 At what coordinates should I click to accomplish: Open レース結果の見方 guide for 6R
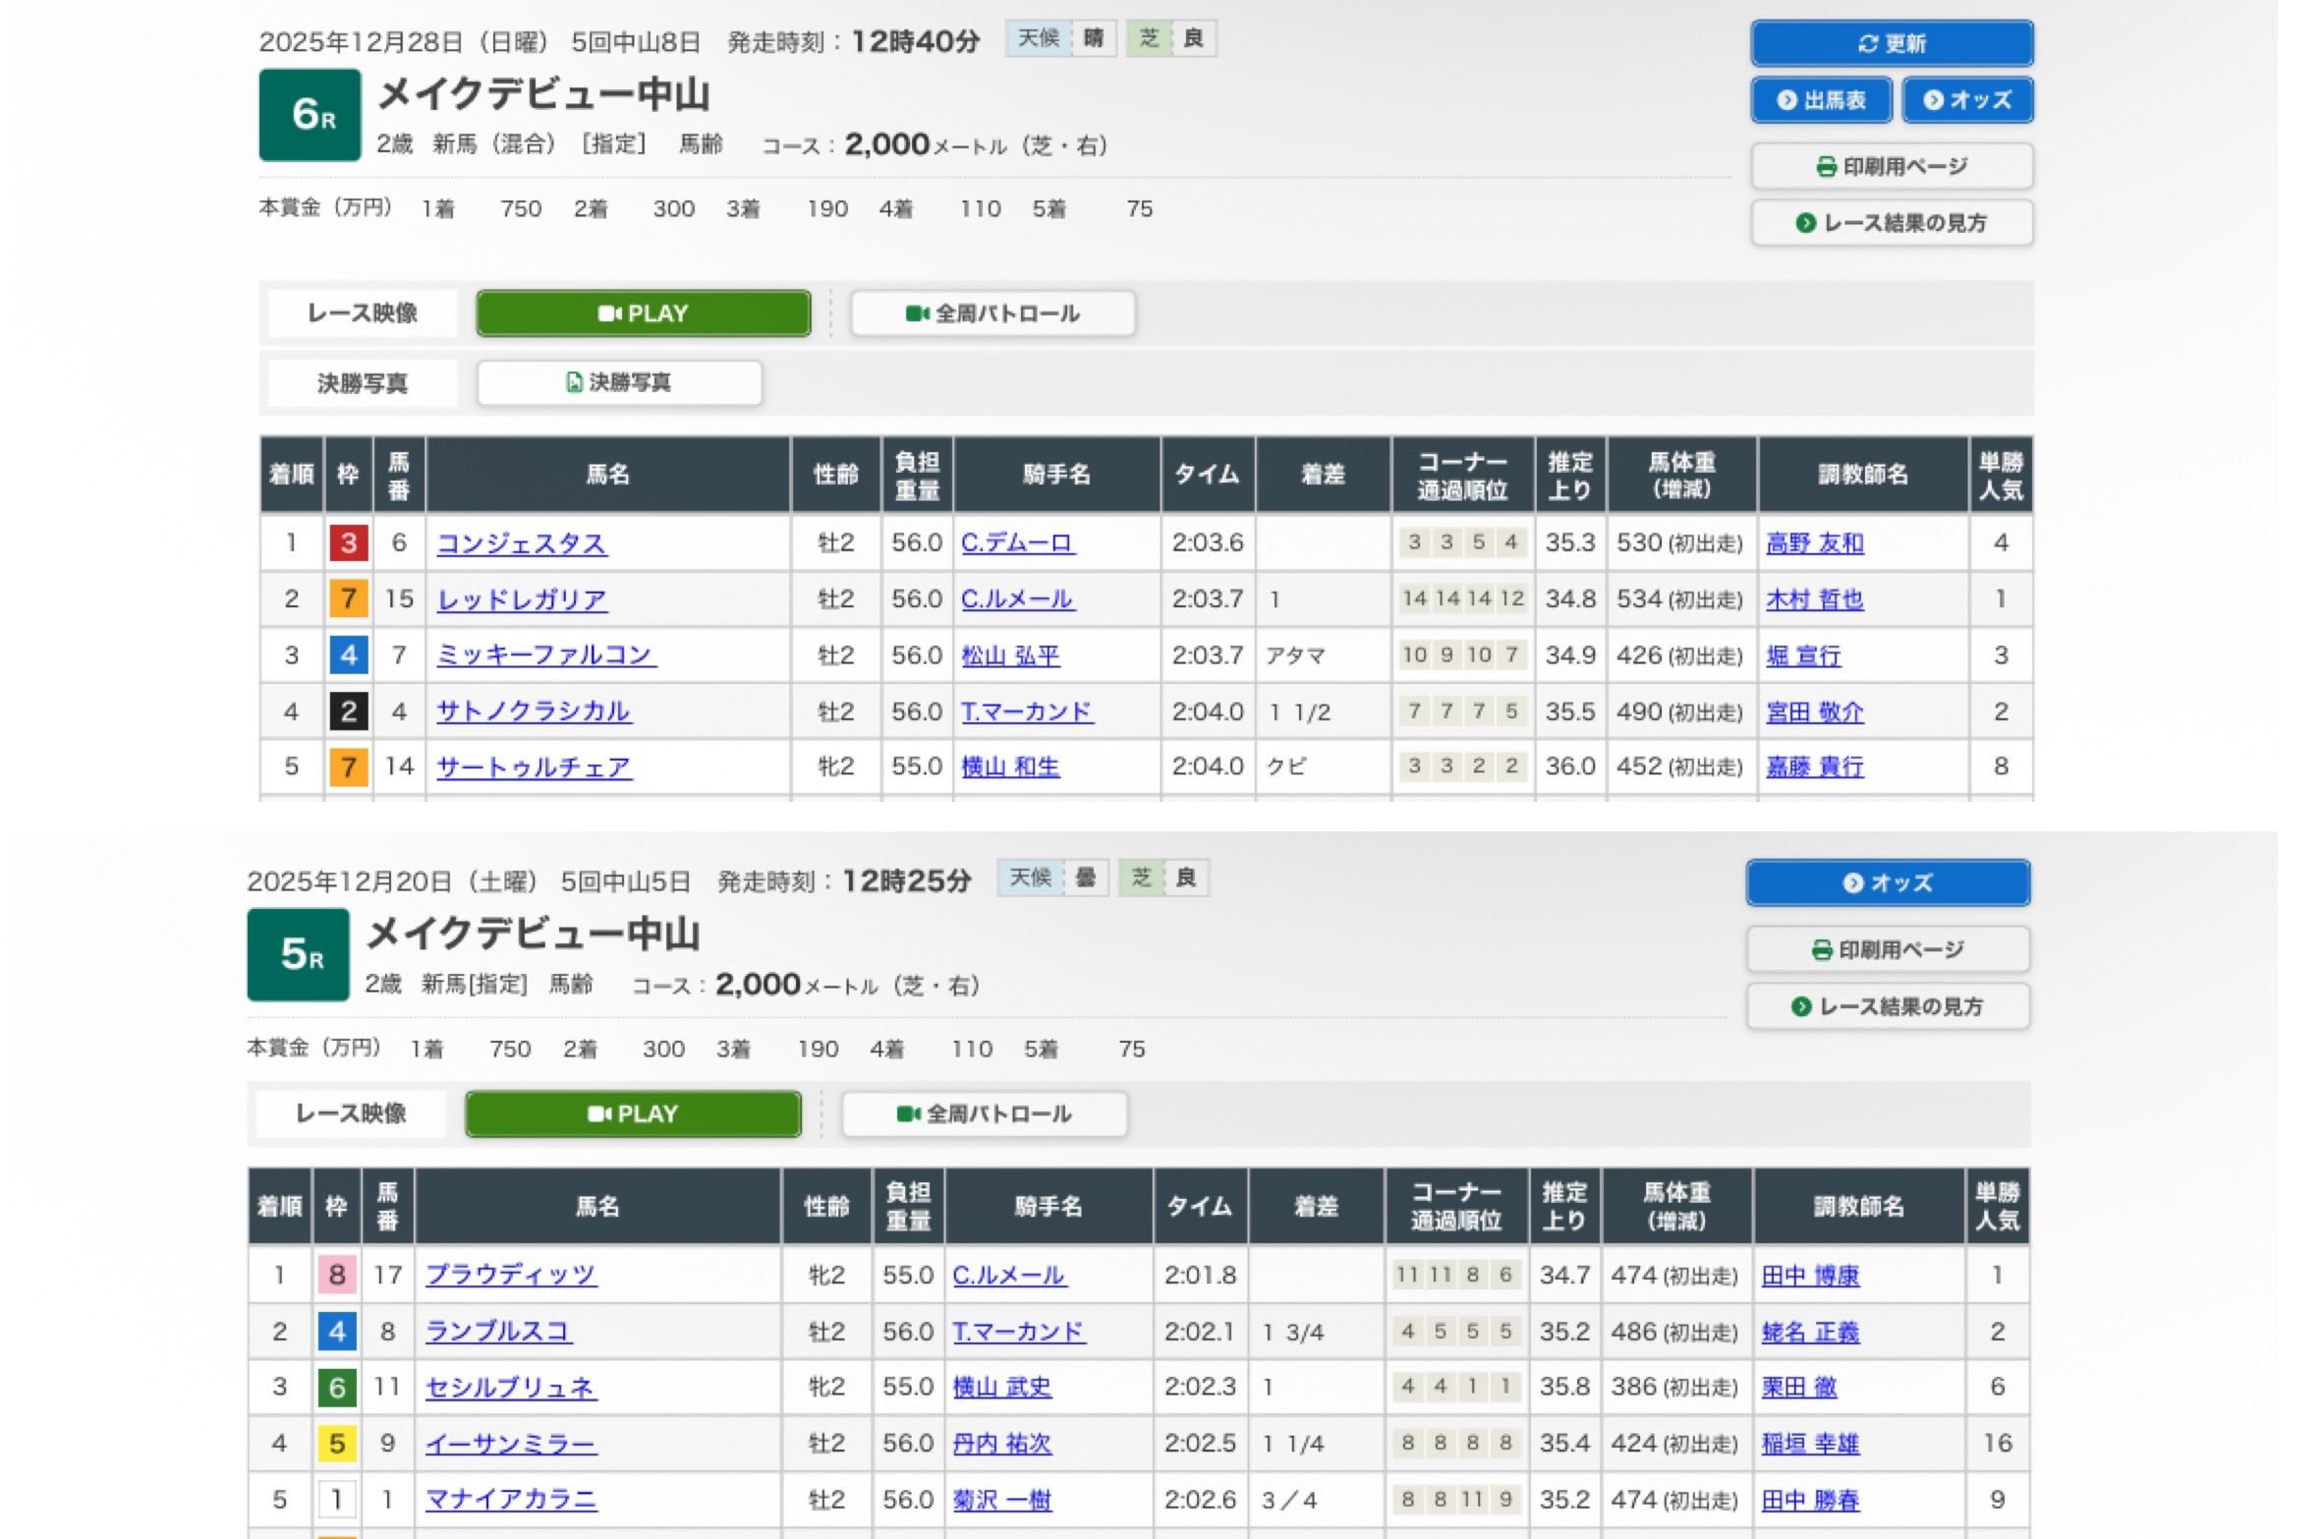point(1891,223)
